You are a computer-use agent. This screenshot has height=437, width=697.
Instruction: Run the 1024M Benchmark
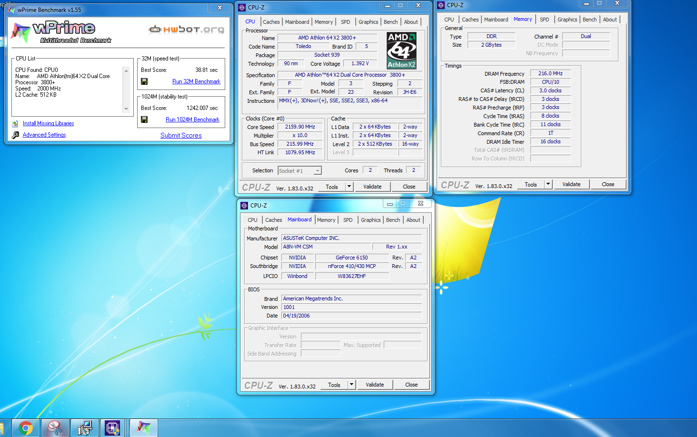coord(192,119)
